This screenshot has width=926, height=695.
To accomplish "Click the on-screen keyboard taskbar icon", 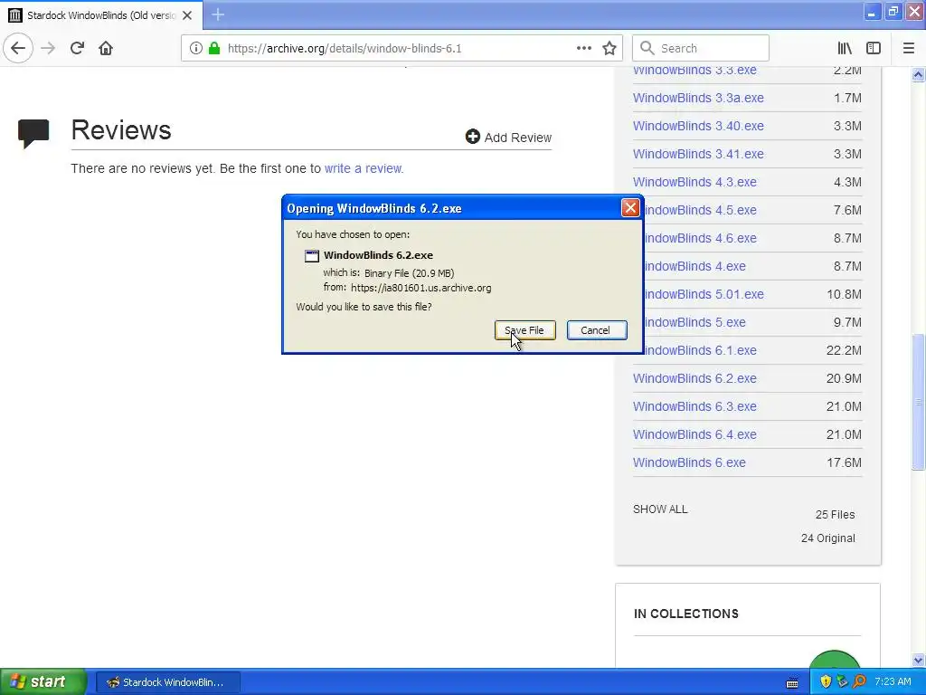I will (792, 683).
